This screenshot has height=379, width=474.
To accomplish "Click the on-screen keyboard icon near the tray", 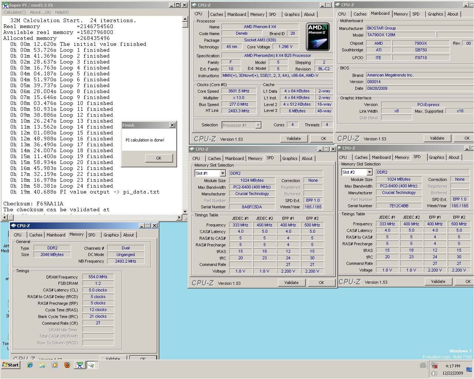I will click(423, 365).
